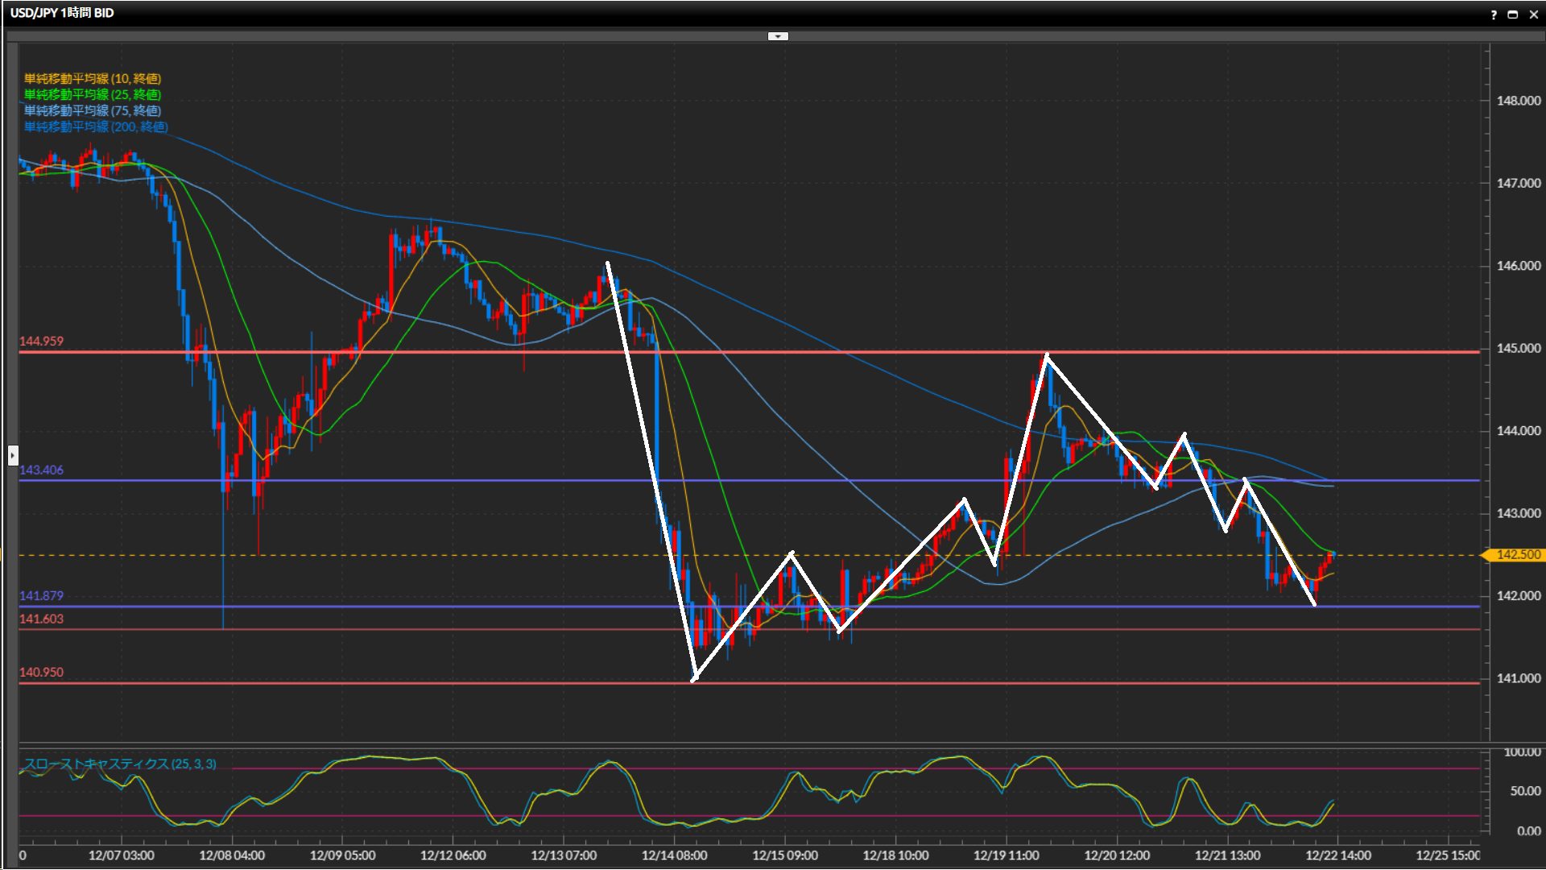Viewport: 1546px width, 870px height.
Task: Click the 12/14 08:00 time axis label
Action: pyautogui.click(x=674, y=855)
